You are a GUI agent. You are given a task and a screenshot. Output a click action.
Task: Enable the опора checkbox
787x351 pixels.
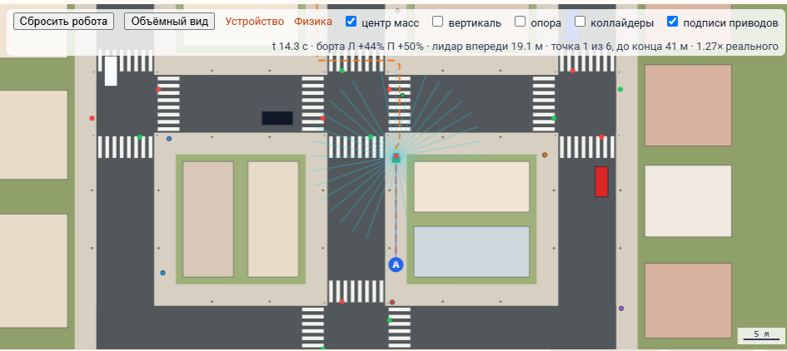[520, 22]
